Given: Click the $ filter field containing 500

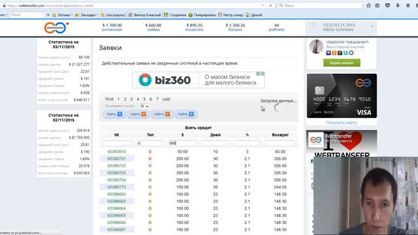Looking at the screenshot, I should click(182, 143).
